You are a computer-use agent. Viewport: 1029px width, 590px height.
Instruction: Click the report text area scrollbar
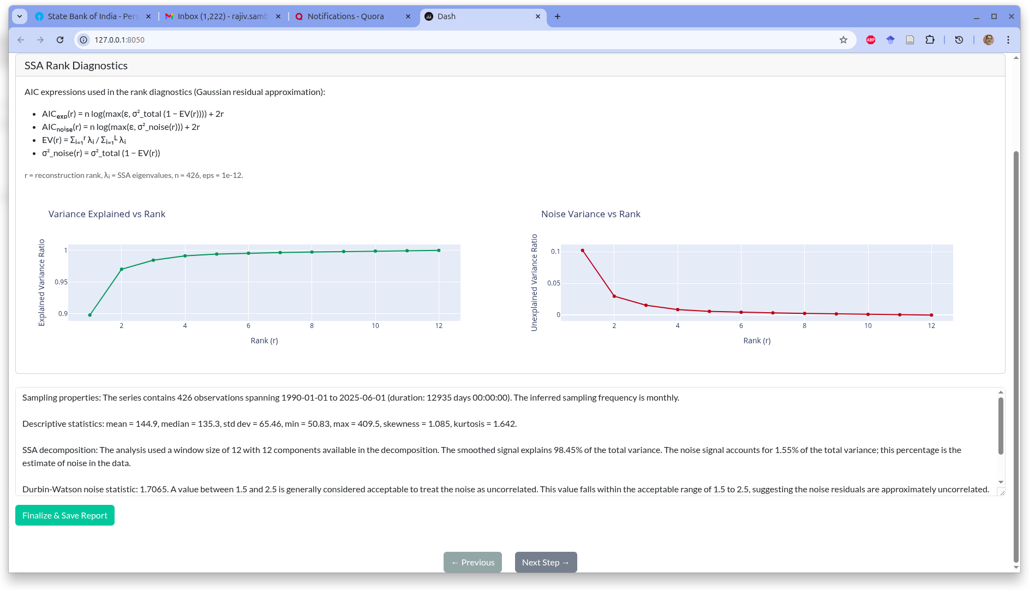(x=1001, y=426)
